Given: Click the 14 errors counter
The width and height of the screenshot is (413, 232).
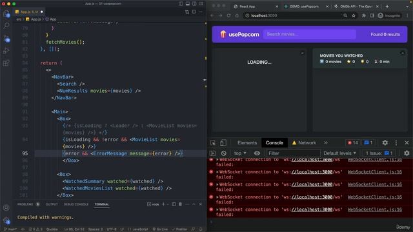Looking at the screenshot, I should (352, 143).
